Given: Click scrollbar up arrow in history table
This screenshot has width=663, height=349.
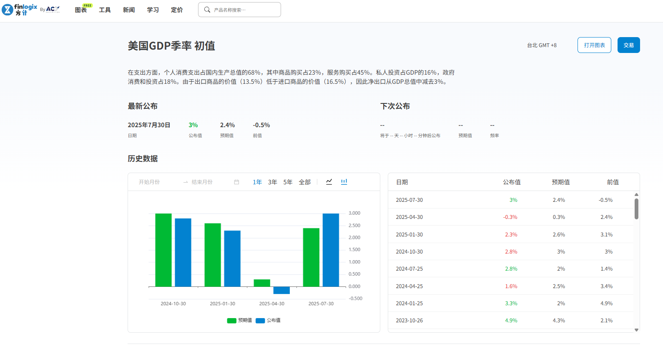Looking at the screenshot, I should click(636, 195).
